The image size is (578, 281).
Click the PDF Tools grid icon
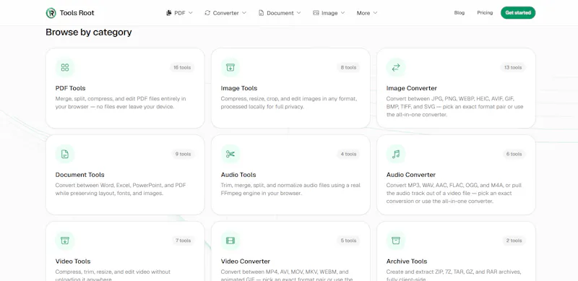[65, 67]
